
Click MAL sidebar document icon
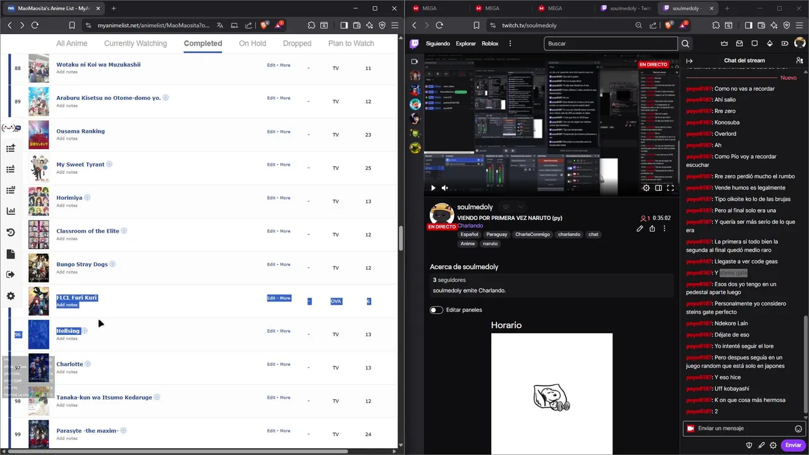click(x=11, y=254)
